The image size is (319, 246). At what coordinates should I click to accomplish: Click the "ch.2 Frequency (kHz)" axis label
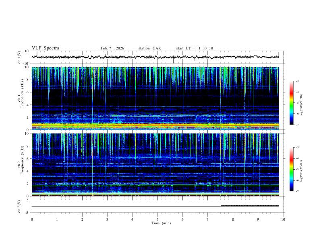(x=21, y=160)
